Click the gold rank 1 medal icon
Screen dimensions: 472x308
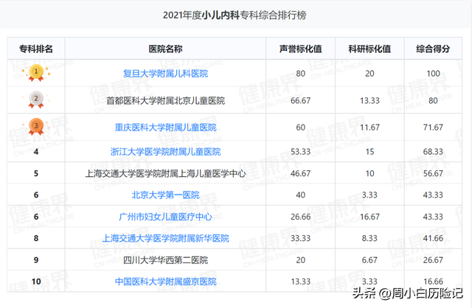36,73
